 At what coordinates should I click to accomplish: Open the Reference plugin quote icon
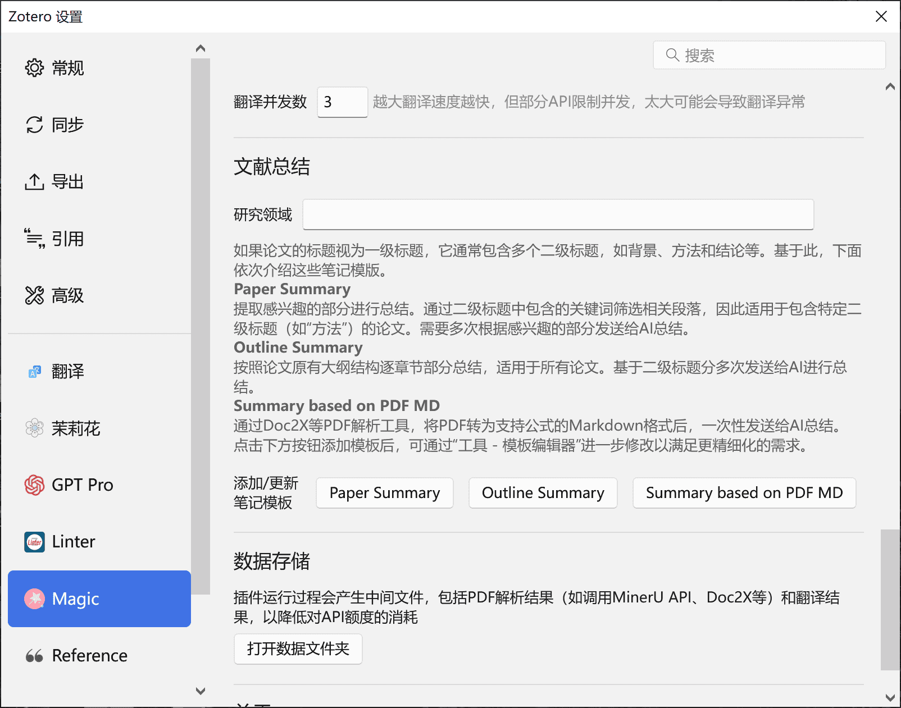point(34,655)
